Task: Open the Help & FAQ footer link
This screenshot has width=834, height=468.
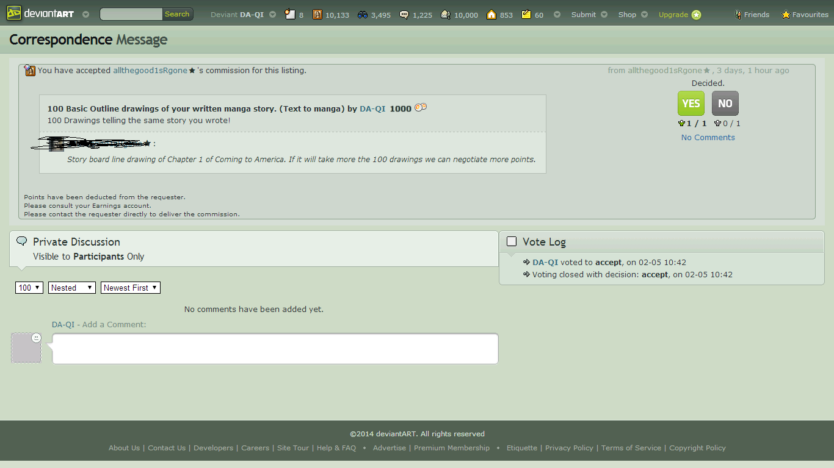Action: [x=336, y=448]
